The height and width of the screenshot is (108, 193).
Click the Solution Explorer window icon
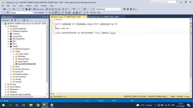click(125, 9)
